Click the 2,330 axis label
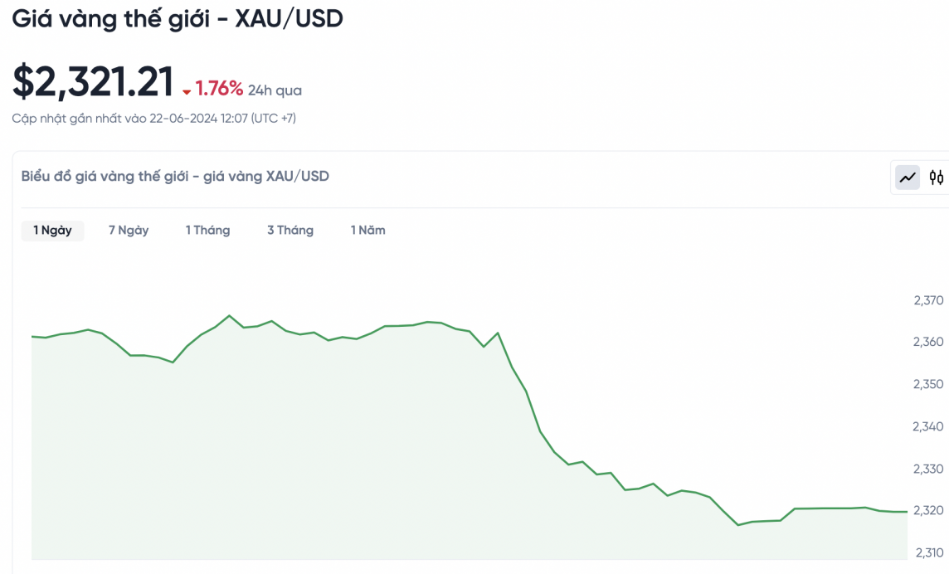Screen dimensions: 949x574 point(928,469)
